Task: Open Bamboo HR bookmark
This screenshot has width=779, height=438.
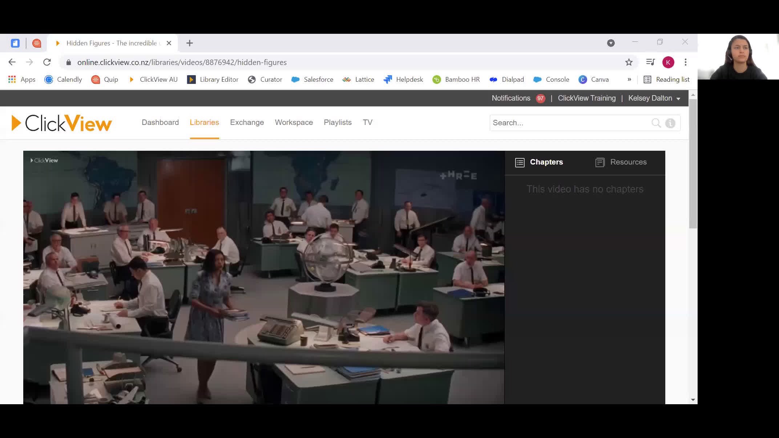Action: (x=456, y=80)
